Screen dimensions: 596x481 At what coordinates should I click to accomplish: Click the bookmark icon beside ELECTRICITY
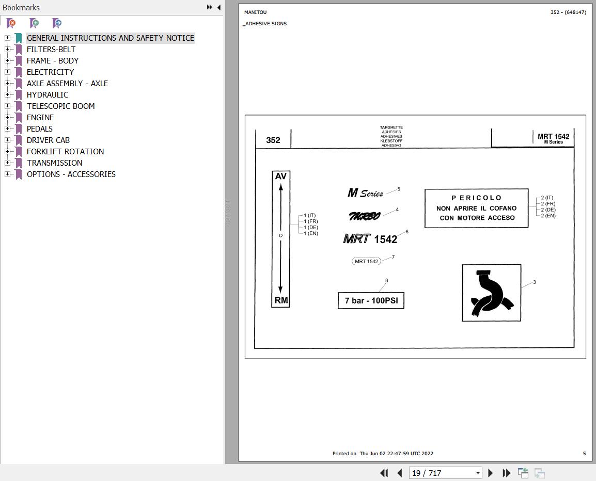pos(18,72)
